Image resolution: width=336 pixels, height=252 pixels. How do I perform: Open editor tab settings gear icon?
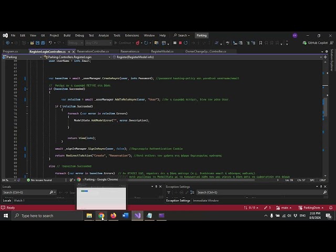pyautogui.click(x=327, y=51)
